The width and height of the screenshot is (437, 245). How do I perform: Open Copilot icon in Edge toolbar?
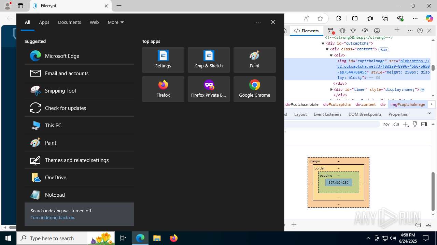click(x=429, y=18)
